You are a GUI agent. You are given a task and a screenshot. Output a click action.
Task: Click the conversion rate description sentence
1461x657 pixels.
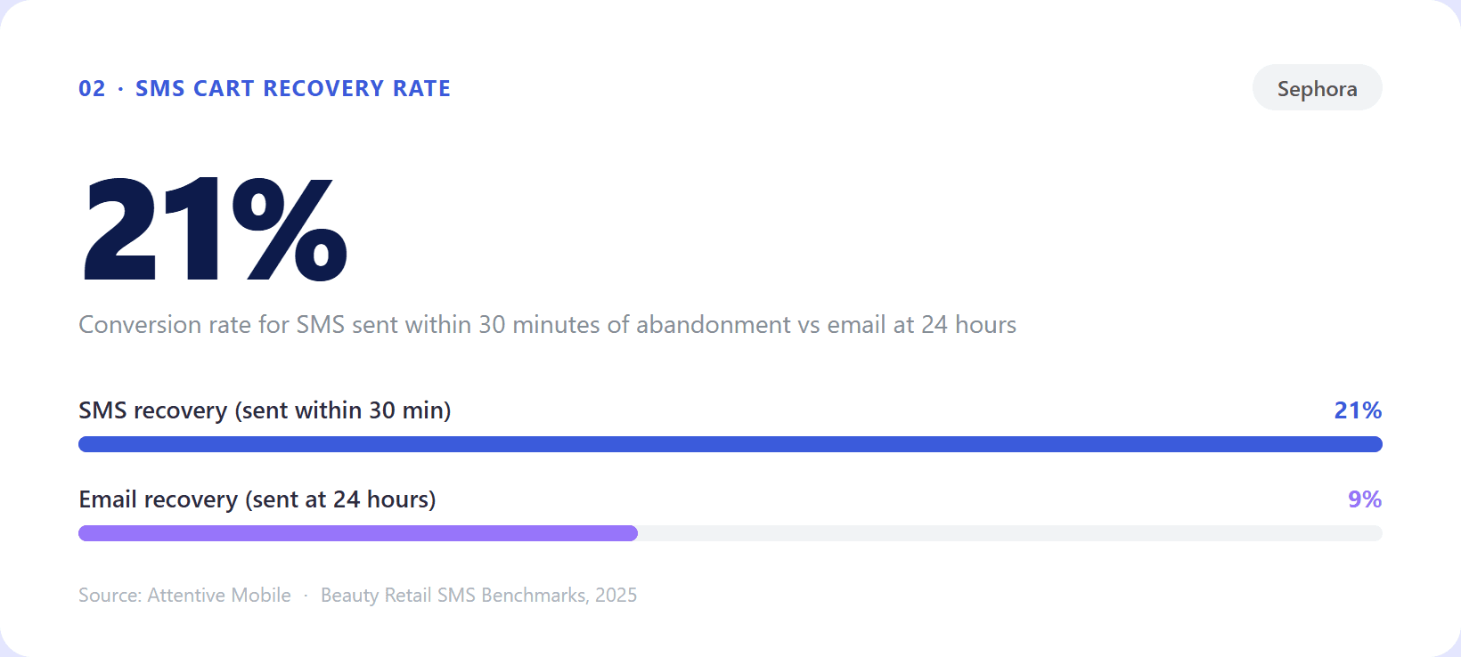547,325
